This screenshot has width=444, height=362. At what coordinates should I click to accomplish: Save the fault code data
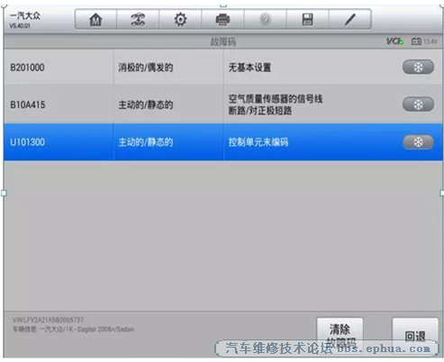307,20
